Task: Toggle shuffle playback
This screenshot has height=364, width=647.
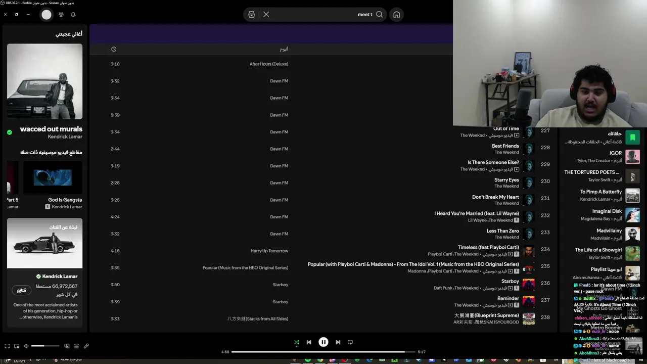Action: point(297,342)
